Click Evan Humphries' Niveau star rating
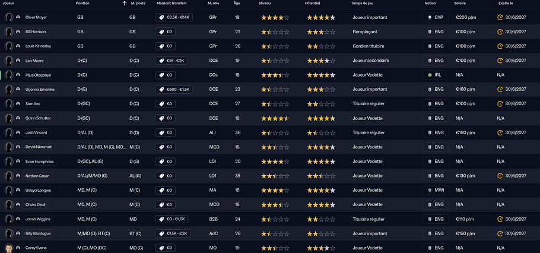The height and width of the screenshot is (253, 540). pos(275,162)
